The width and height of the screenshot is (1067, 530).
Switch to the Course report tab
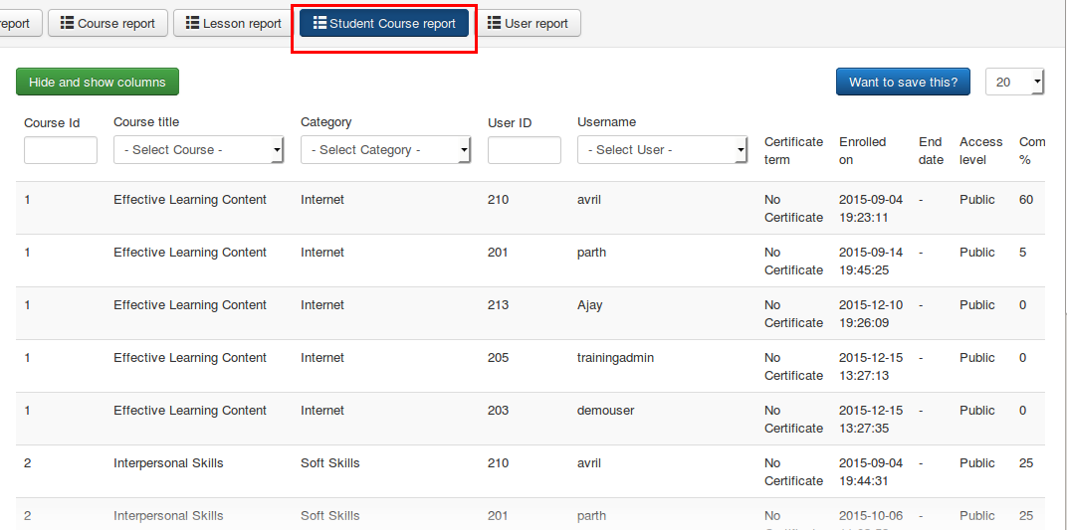coord(107,24)
